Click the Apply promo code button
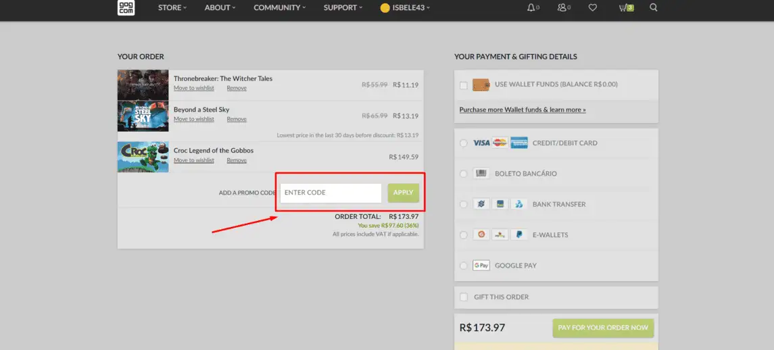This screenshot has height=350, width=774. click(404, 193)
